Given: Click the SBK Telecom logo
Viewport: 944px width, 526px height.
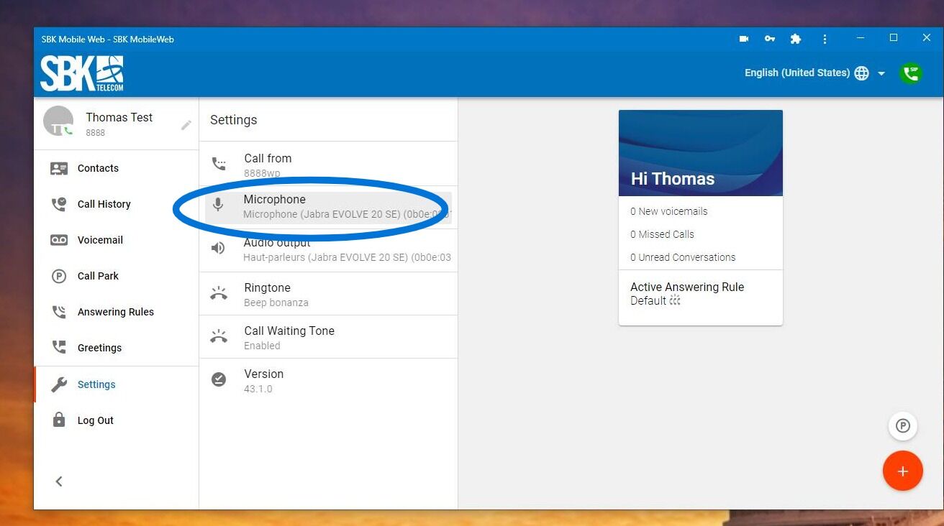Looking at the screenshot, I should pos(82,73).
